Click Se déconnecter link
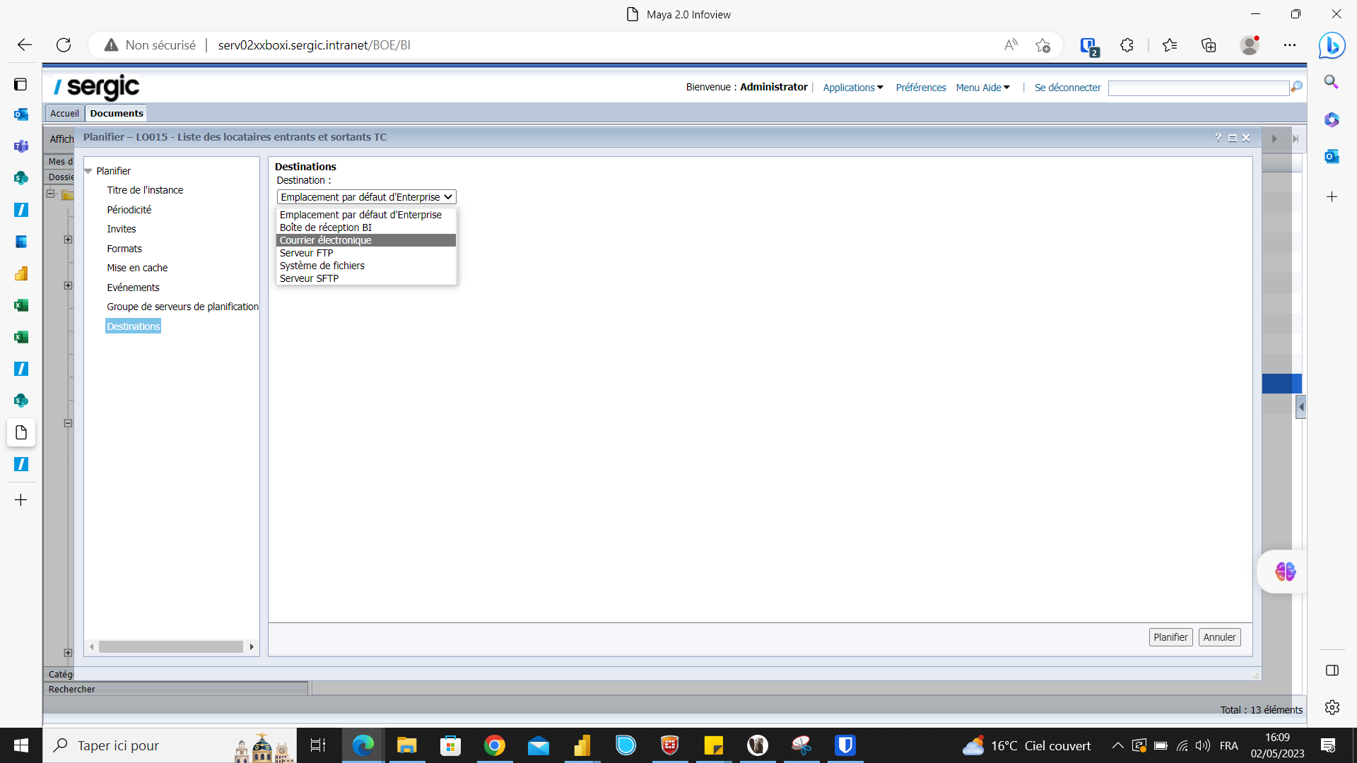This screenshot has width=1357, height=763. point(1067,88)
